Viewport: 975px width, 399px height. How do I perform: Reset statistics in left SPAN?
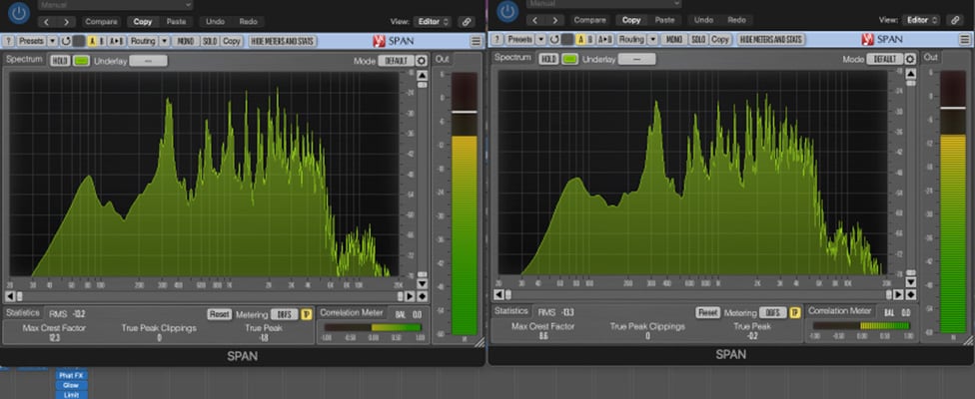219,314
